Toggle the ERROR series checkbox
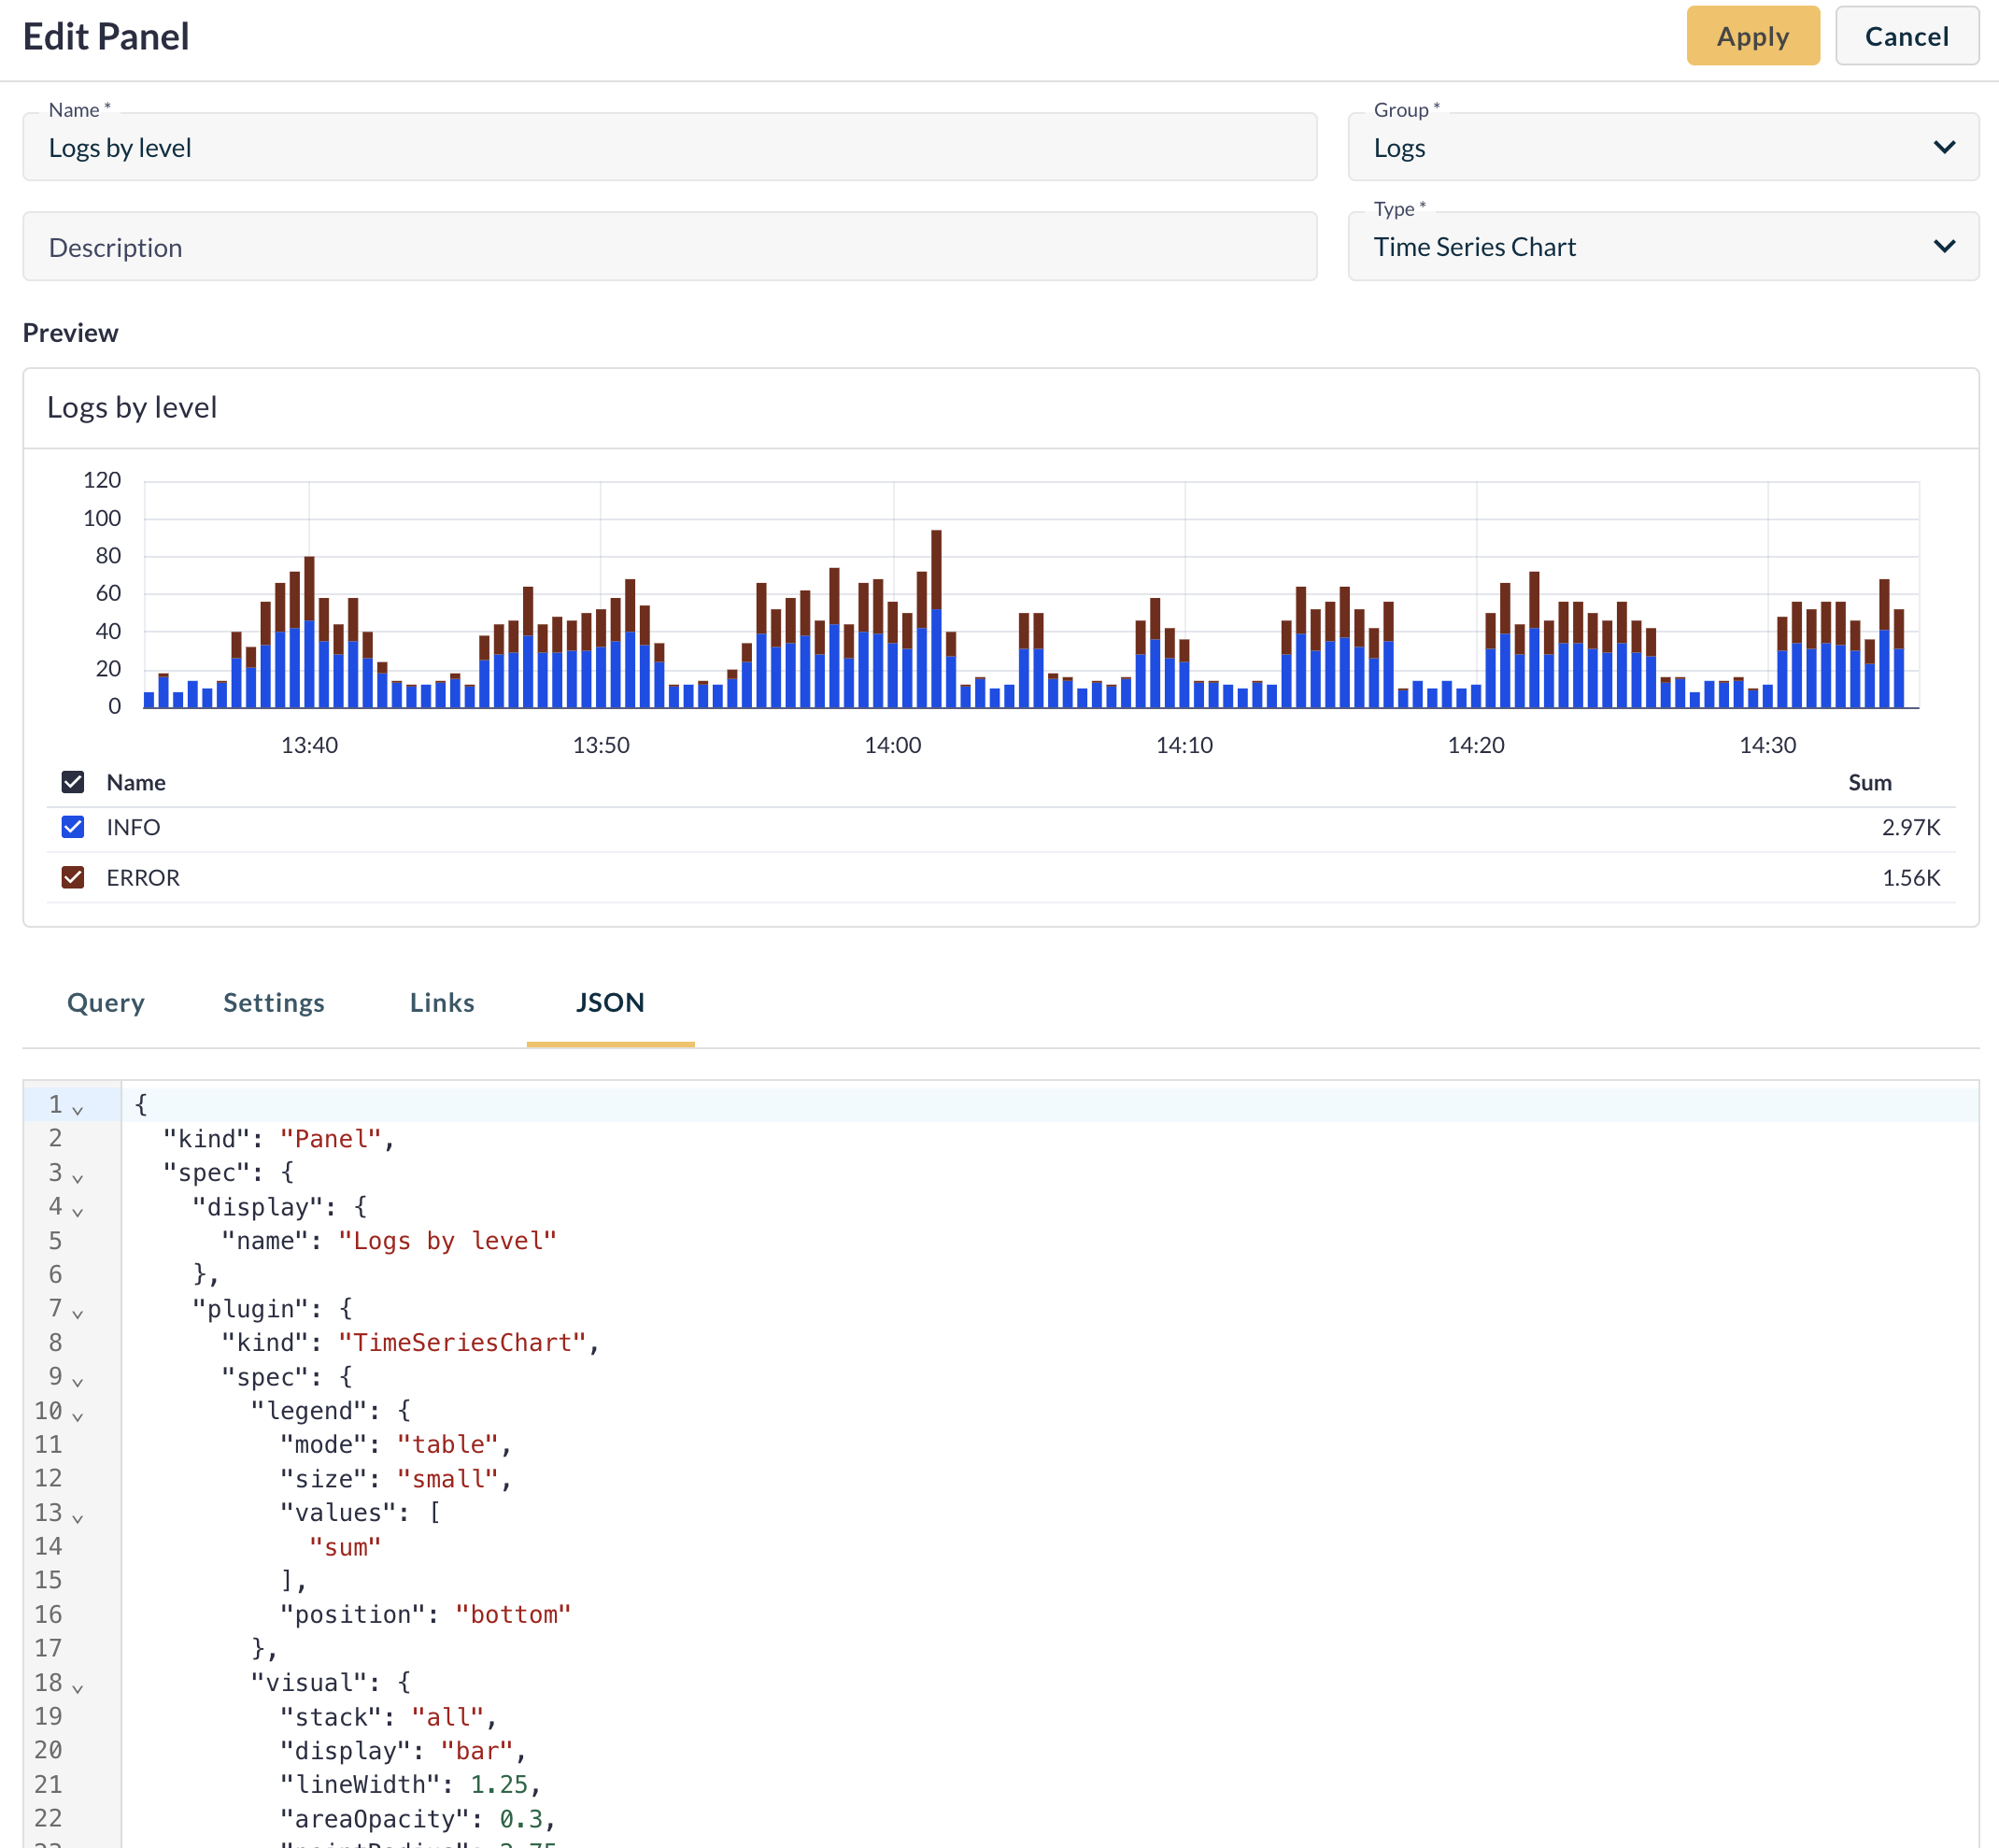1999x1848 pixels. 73,877
